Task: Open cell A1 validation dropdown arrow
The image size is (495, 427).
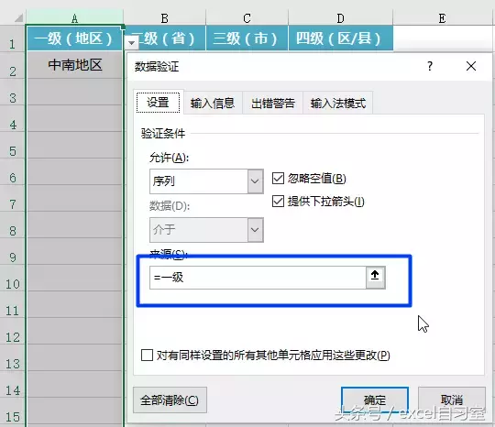Action: (131, 42)
